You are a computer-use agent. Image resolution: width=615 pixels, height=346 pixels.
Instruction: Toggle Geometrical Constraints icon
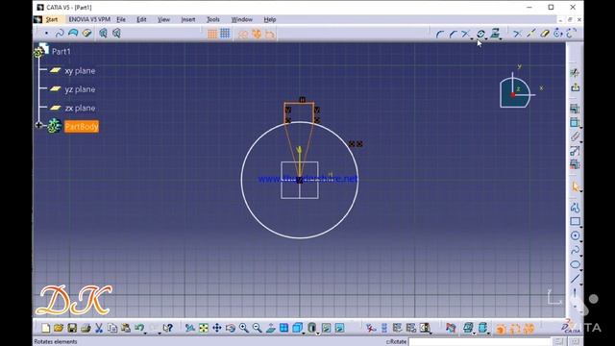[257, 35]
